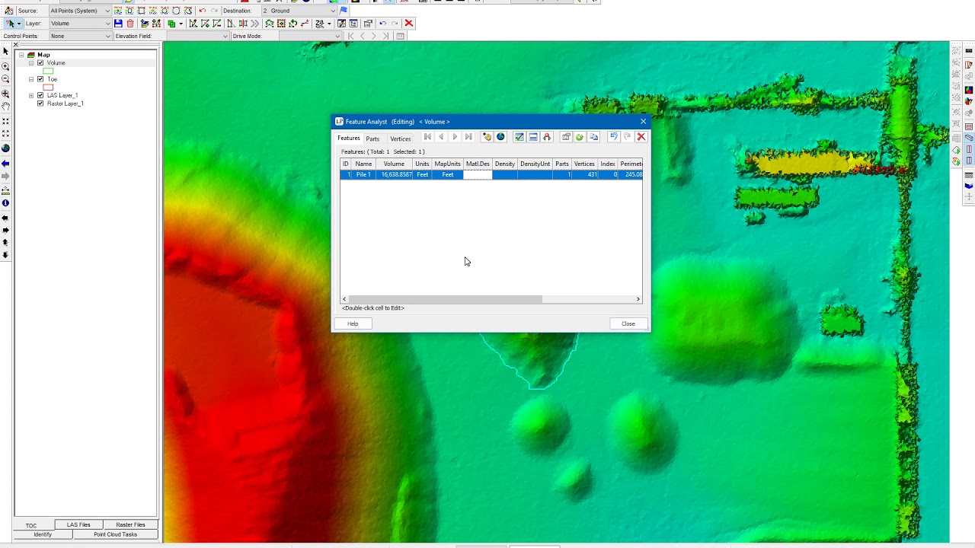Toggle visibility of the Volume layer
Viewport: 975px width, 548px height.
click(40, 63)
